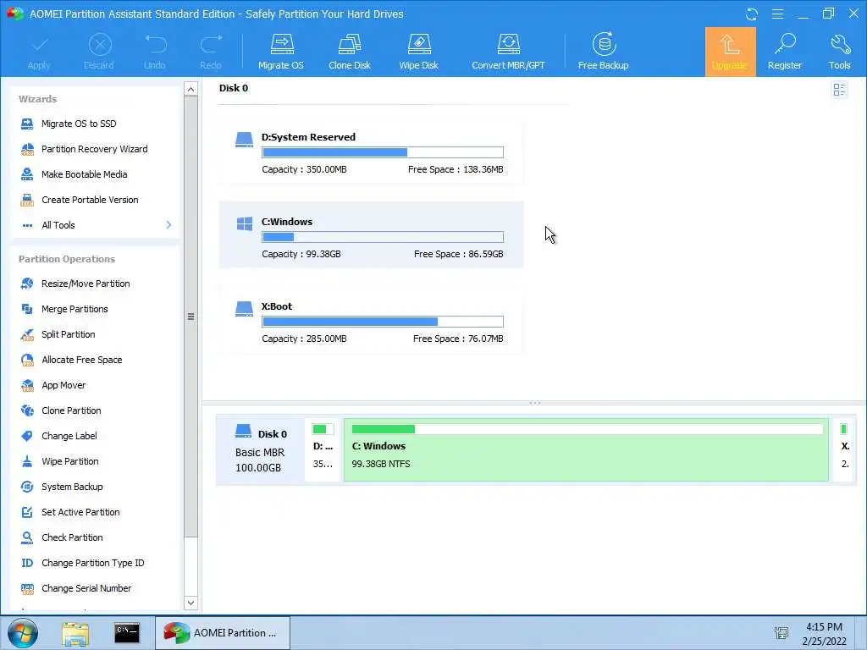Select X: partition in disk map

coord(844,450)
